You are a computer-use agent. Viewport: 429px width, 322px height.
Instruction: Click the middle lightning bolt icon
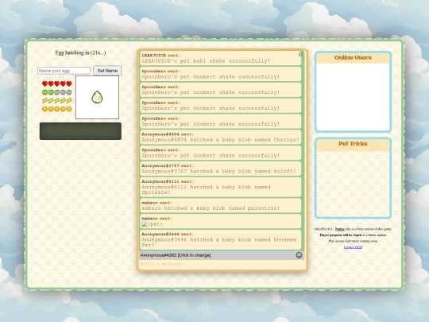pos(57,101)
